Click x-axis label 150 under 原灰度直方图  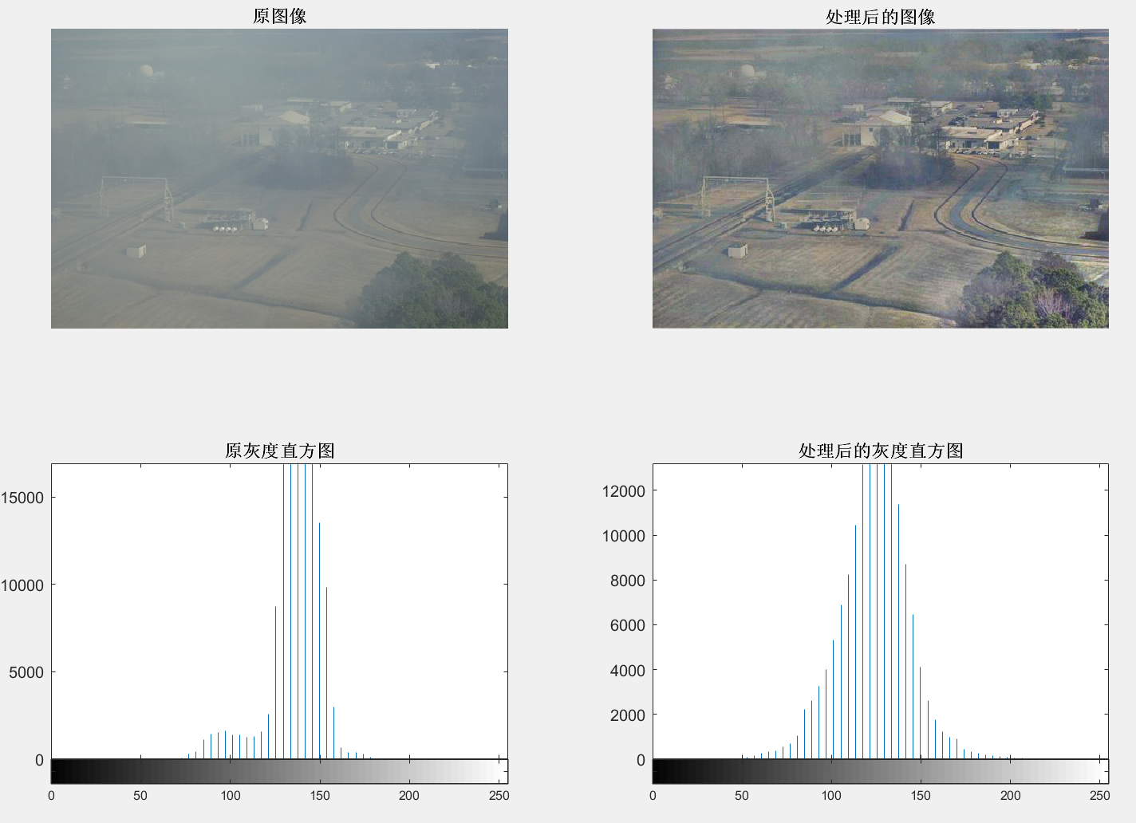coord(320,795)
